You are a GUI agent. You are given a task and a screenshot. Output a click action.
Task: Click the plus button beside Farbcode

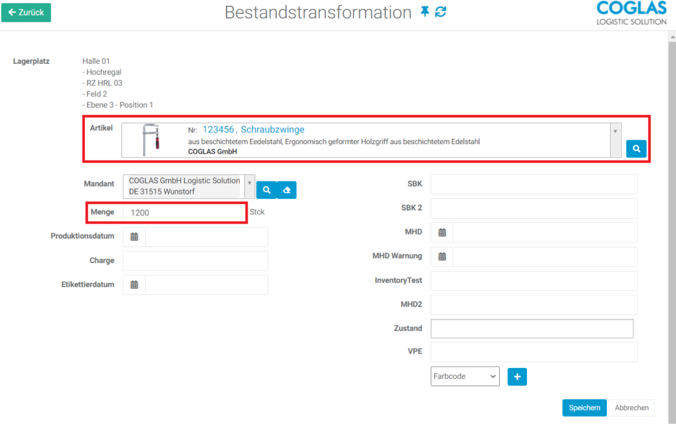point(517,376)
